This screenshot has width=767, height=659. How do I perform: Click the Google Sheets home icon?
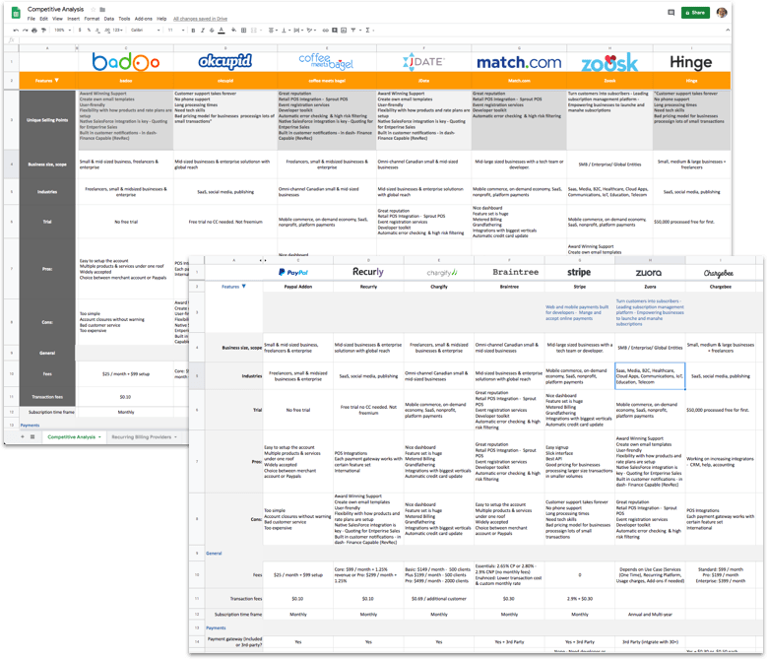tap(13, 13)
